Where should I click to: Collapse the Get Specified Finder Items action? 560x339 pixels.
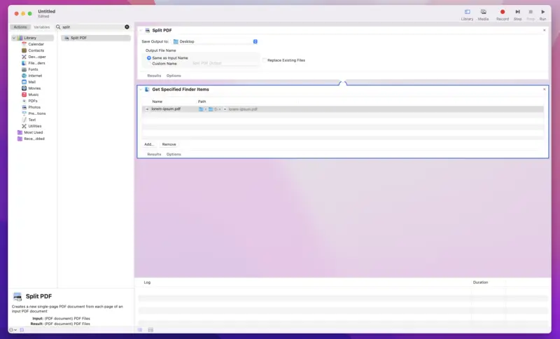(141, 90)
